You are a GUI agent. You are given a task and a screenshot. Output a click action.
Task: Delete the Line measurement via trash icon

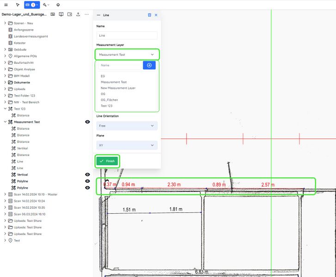[x=149, y=15]
